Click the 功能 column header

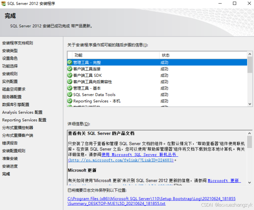point(116,55)
